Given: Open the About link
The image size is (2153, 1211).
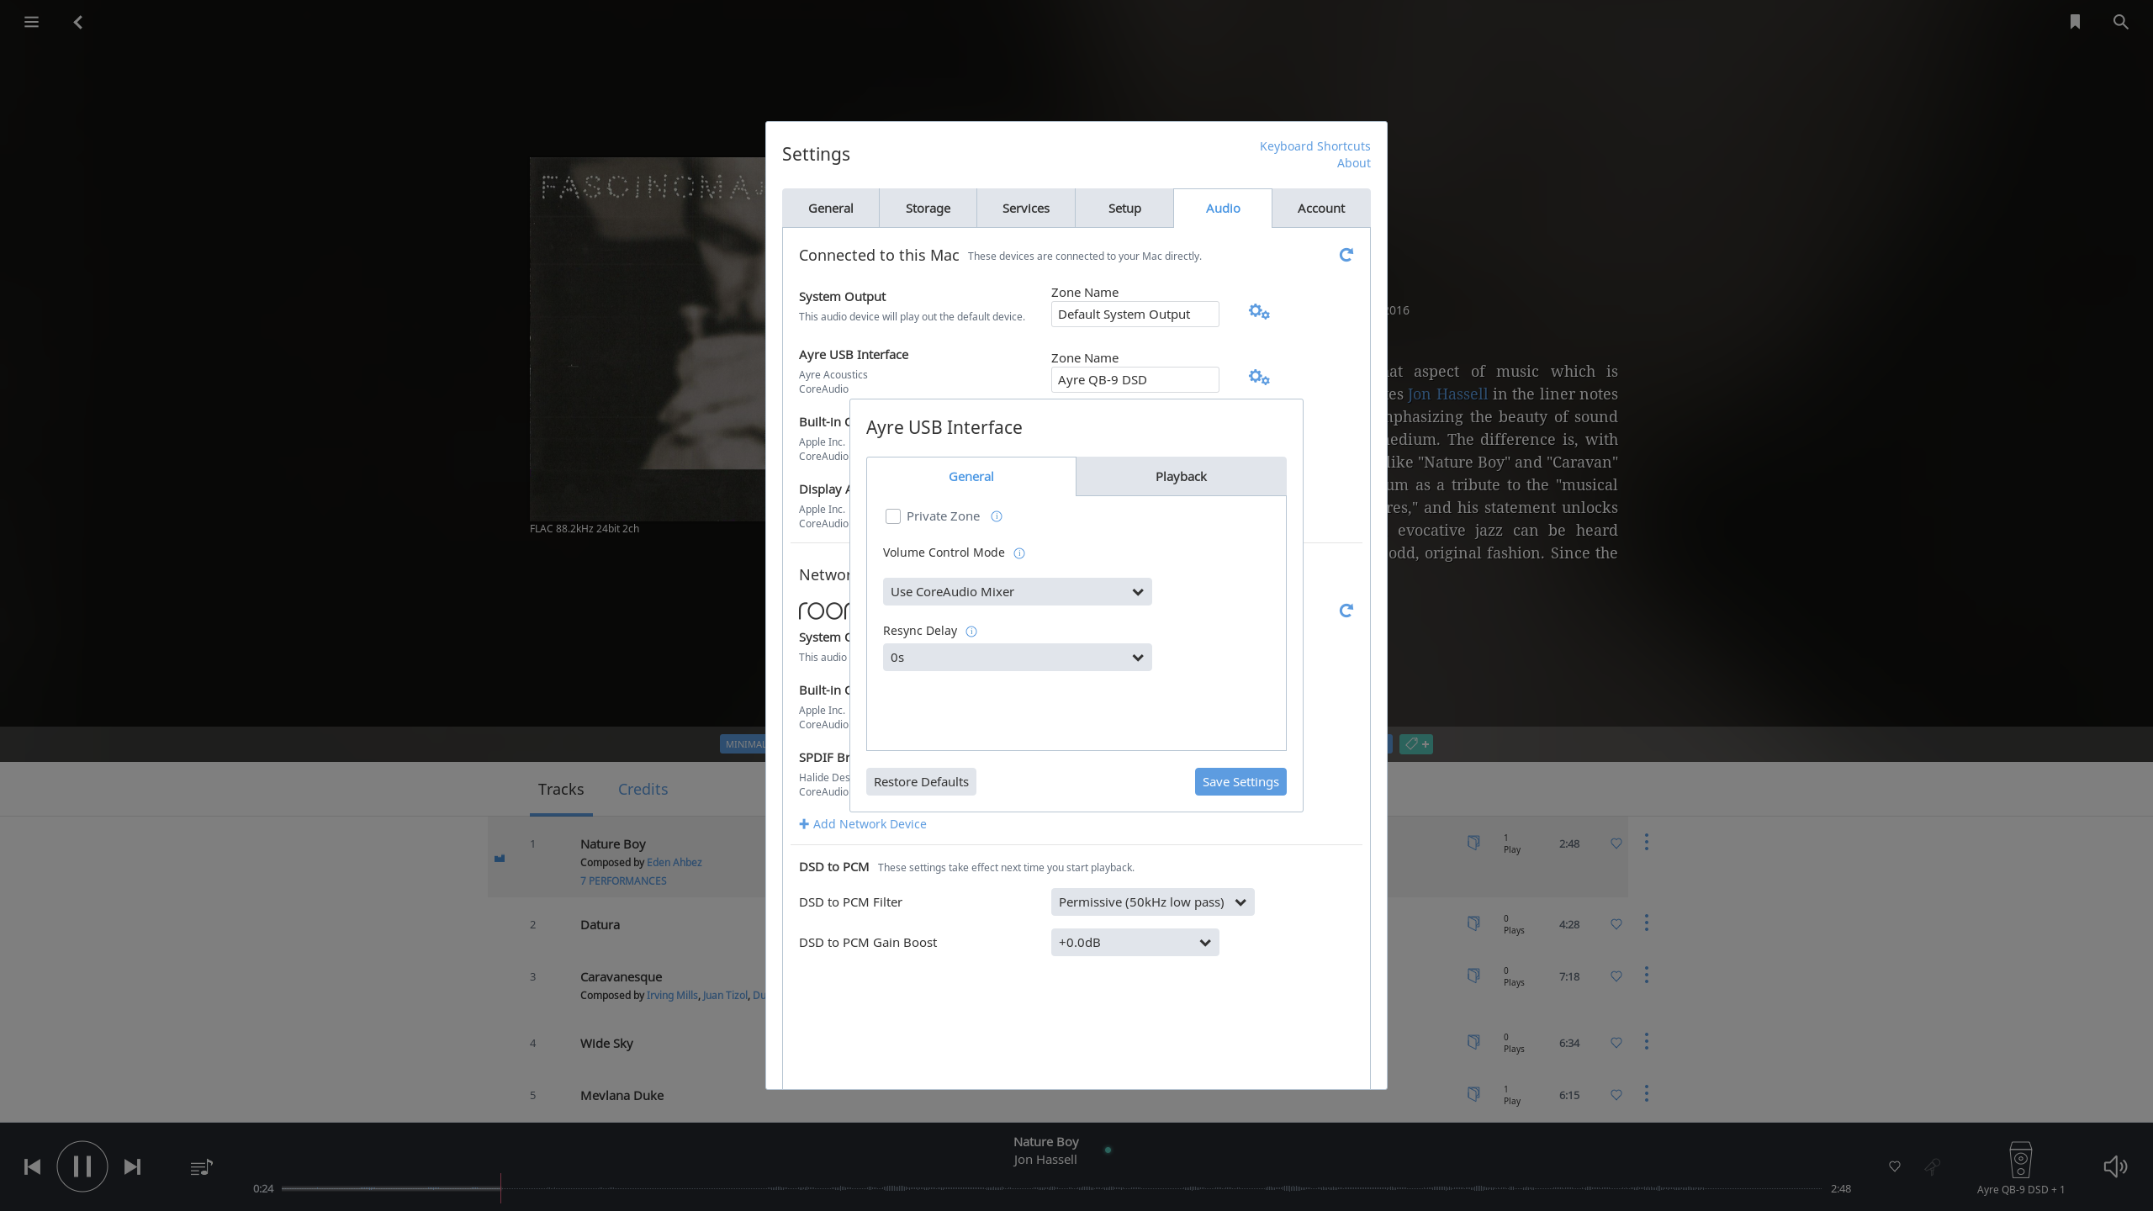Looking at the screenshot, I should [x=1353, y=163].
